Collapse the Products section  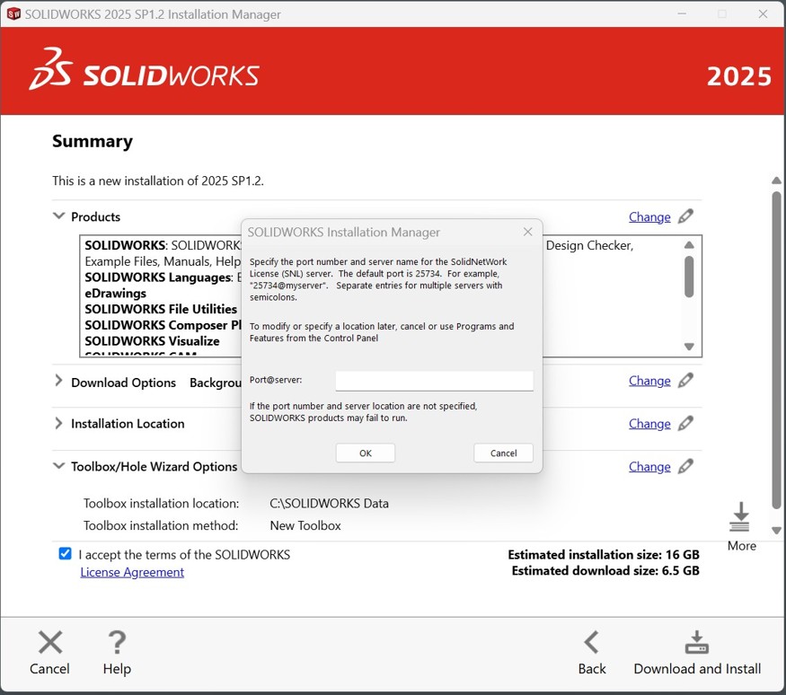tap(58, 216)
